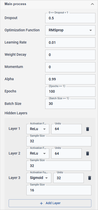This screenshot has height=210, width=98.
Task: Open Layer 3 Sigmoid activation dropdown
Action: point(39,178)
